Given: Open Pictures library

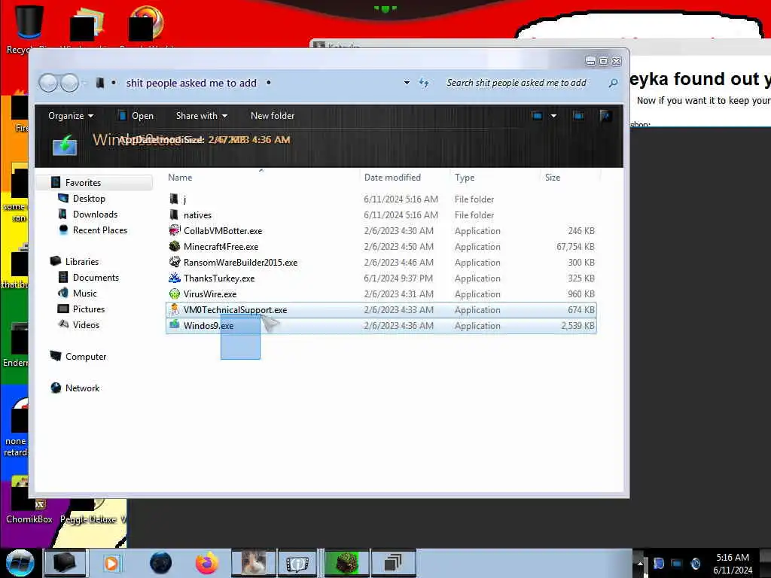Looking at the screenshot, I should pyautogui.click(x=89, y=309).
